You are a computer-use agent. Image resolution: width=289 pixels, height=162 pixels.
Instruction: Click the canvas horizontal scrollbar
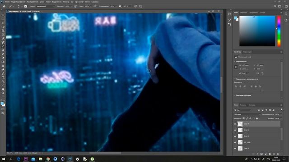pyautogui.click(x=105, y=153)
